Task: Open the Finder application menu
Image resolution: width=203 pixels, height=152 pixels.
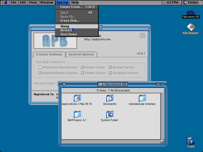Action: pyautogui.click(x=191, y=3)
